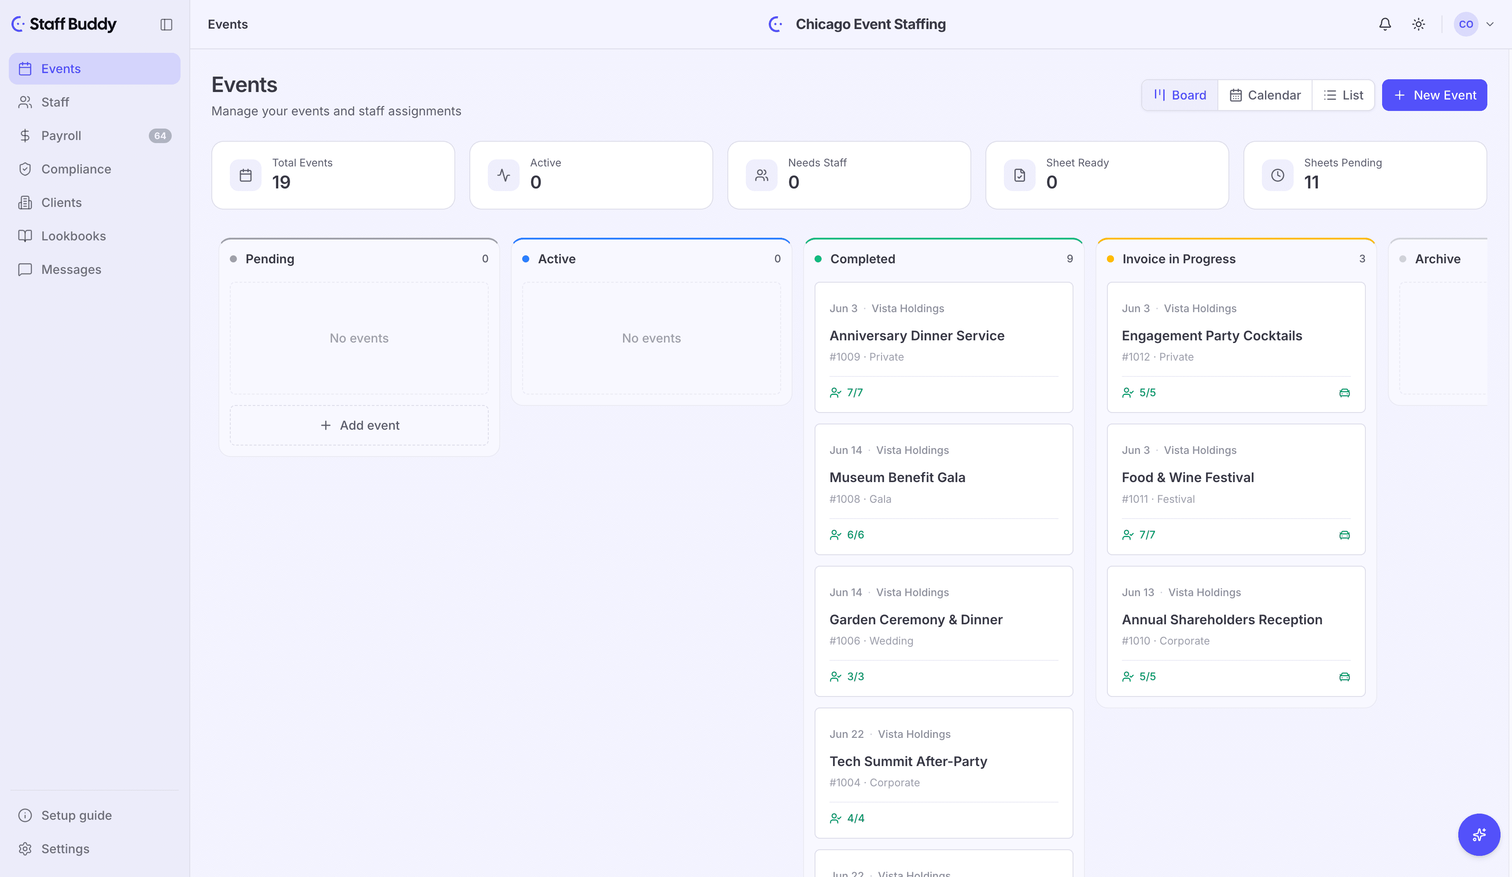Click staff count 5/5 on Engagement Party

(1139, 393)
